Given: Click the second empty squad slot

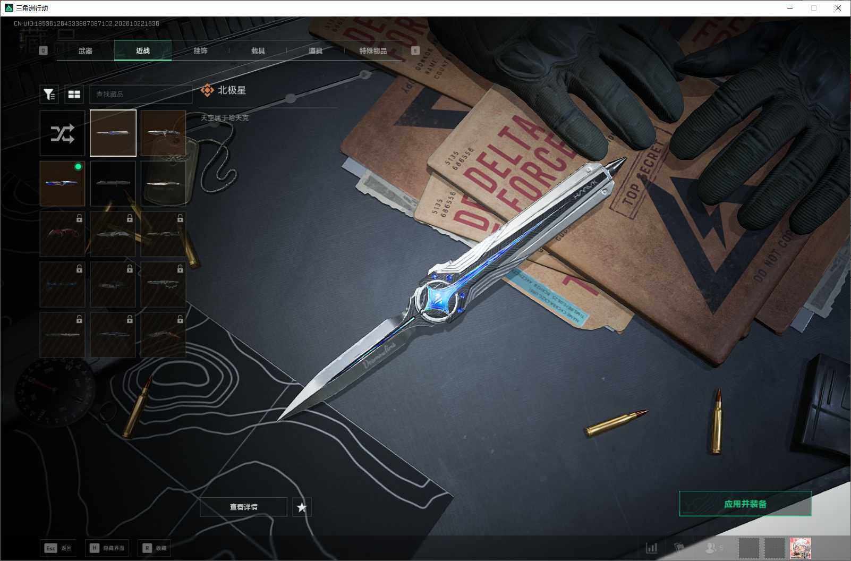Looking at the screenshot, I should point(775,548).
